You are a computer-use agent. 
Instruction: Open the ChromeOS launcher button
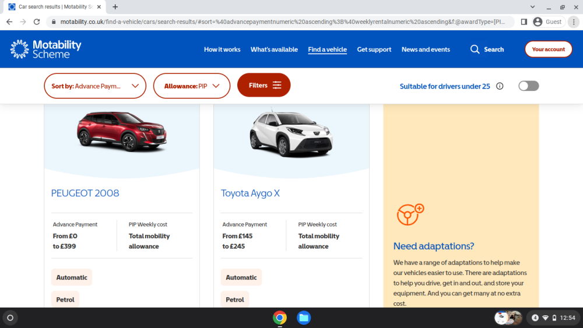pyautogui.click(x=10, y=318)
